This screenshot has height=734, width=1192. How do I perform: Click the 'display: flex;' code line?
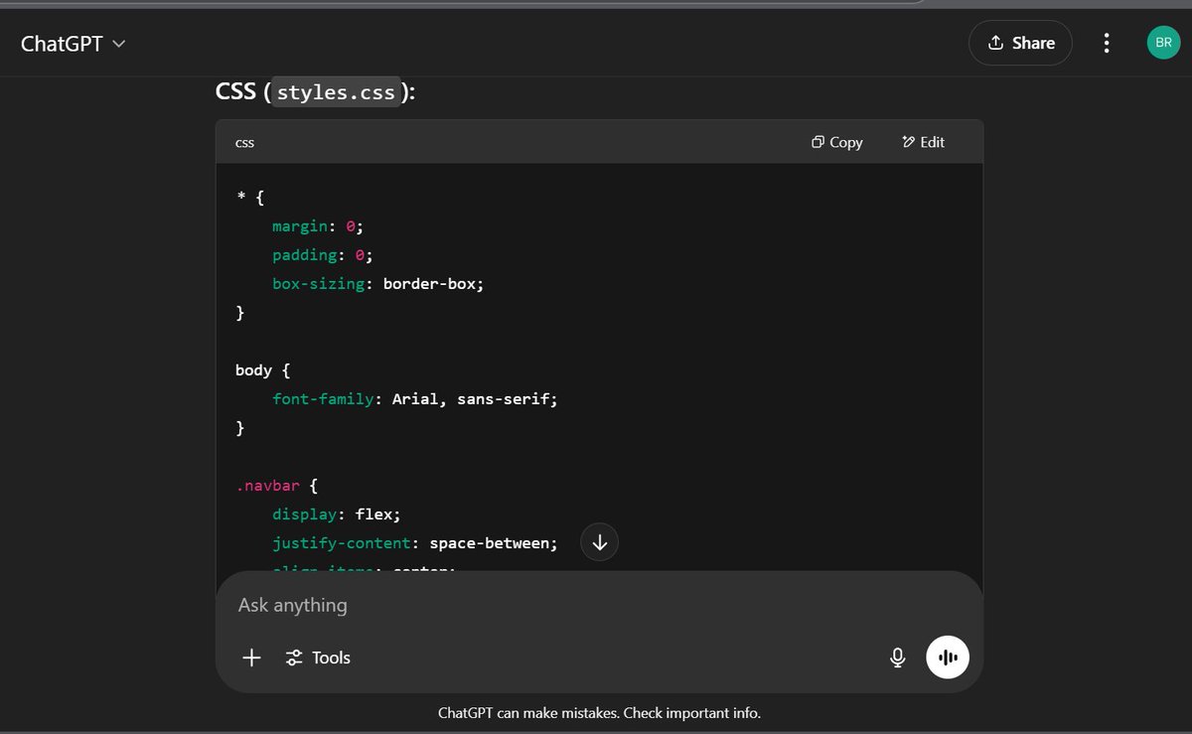337,514
